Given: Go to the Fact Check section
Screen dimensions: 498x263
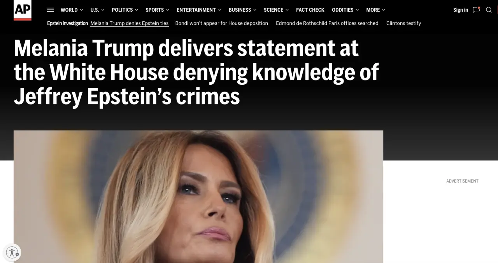Looking at the screenshot, I should coord(310,10).
